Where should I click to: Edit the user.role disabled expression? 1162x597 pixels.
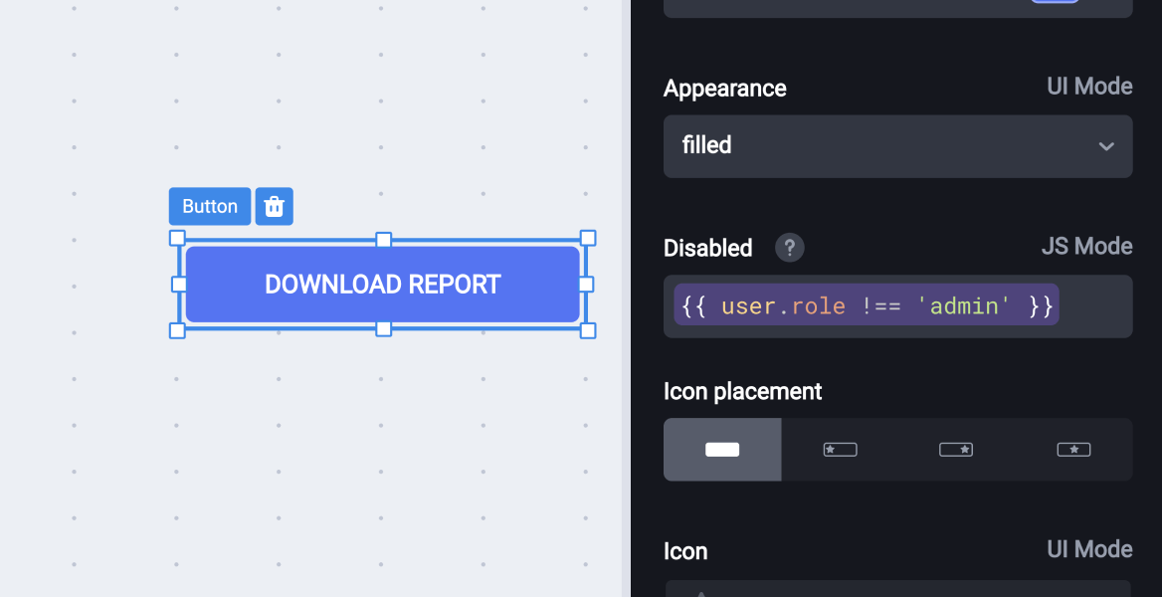[x=864, y=304]
